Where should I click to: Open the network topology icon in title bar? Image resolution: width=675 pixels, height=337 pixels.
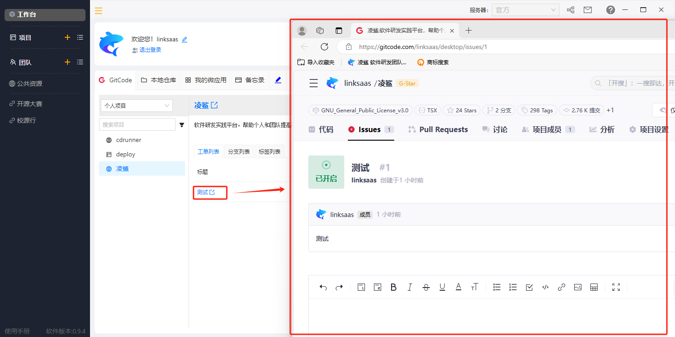[571, 10]
